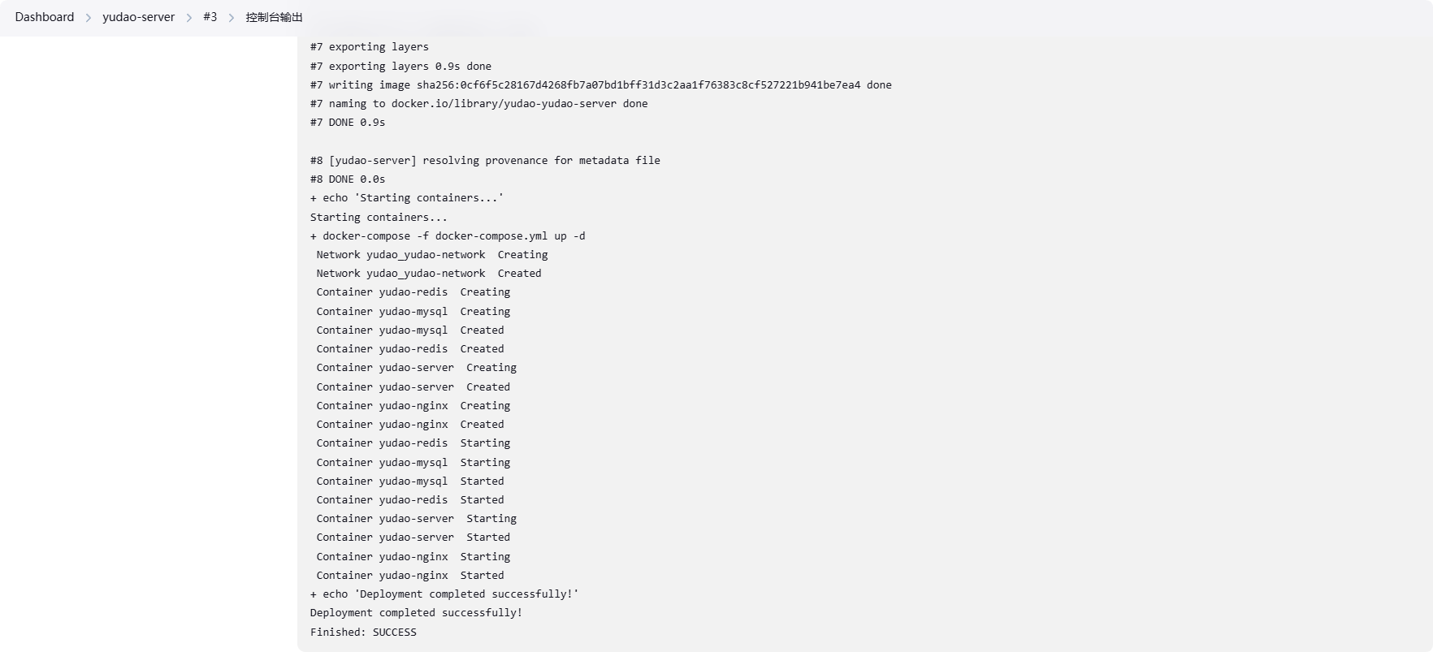Expand chevron after #3 breadcrumb
Viewport: 1433px width, 652px height.
pyautogui.click(x=232, y=18)
